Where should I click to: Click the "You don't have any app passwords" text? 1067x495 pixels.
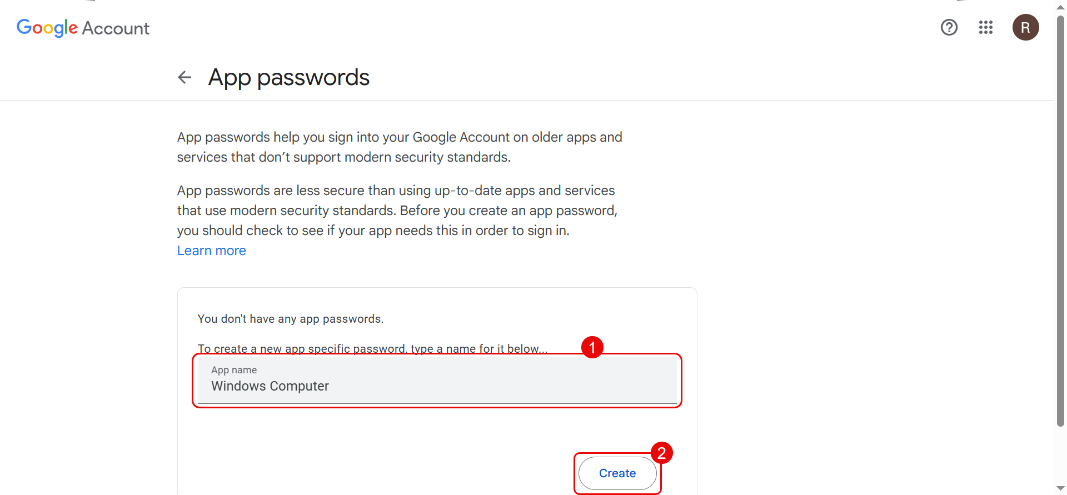point(291,319)
